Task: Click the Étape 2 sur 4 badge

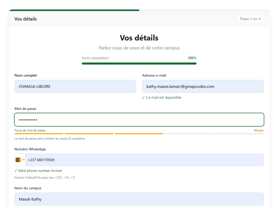Action: [250, 19]
